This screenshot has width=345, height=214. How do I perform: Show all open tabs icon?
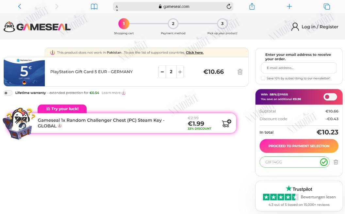point(327,7)
